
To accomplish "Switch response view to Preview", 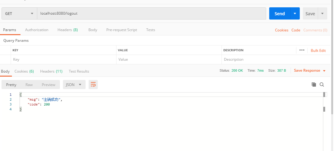I will [48, 84].
